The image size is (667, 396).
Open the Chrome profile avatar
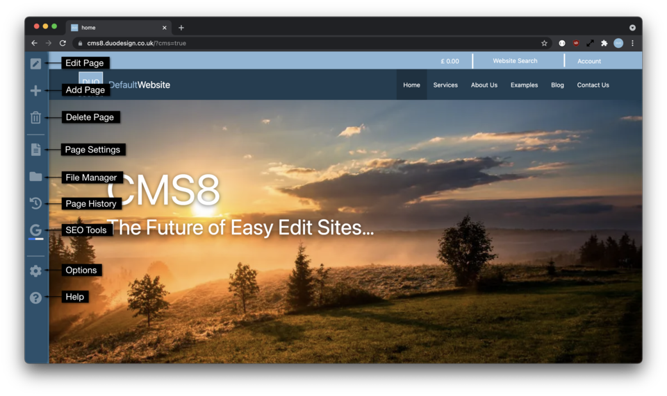[618, 43]
